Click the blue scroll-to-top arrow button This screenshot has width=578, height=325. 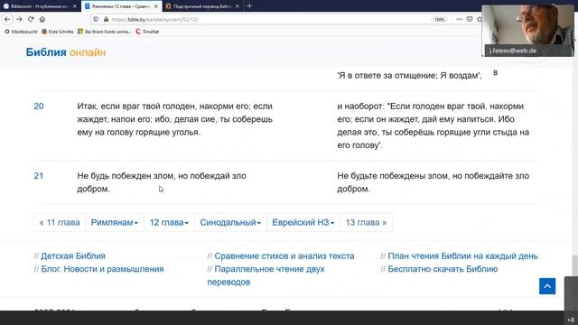point(547,286)
